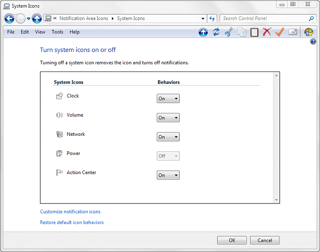Select the Network label text
The width and height of the screenshot is (320, 252).
(x=76, y=134)
